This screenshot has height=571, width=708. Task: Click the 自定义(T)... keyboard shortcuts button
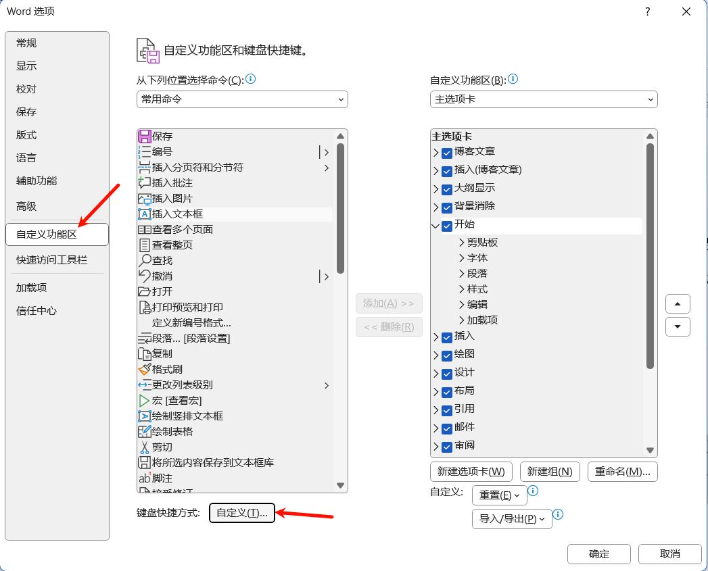[242, 513]
